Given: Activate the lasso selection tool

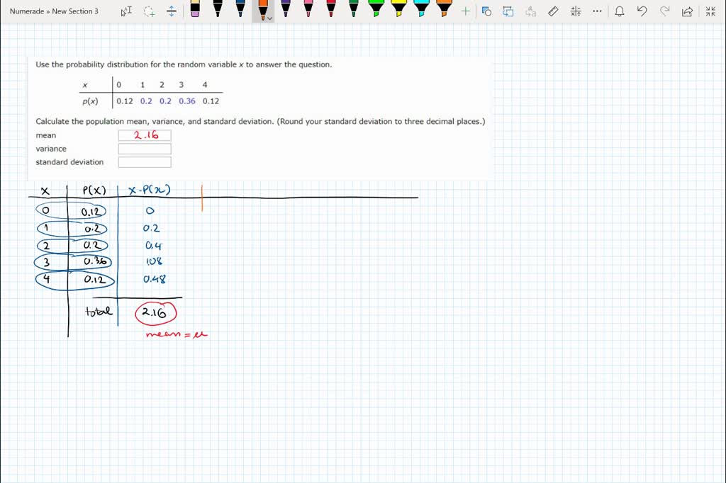Looking at the screenshot, I should pos(147,11).
